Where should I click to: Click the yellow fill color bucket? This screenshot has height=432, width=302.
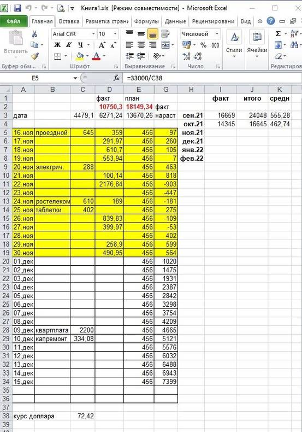tap(80, 56)
